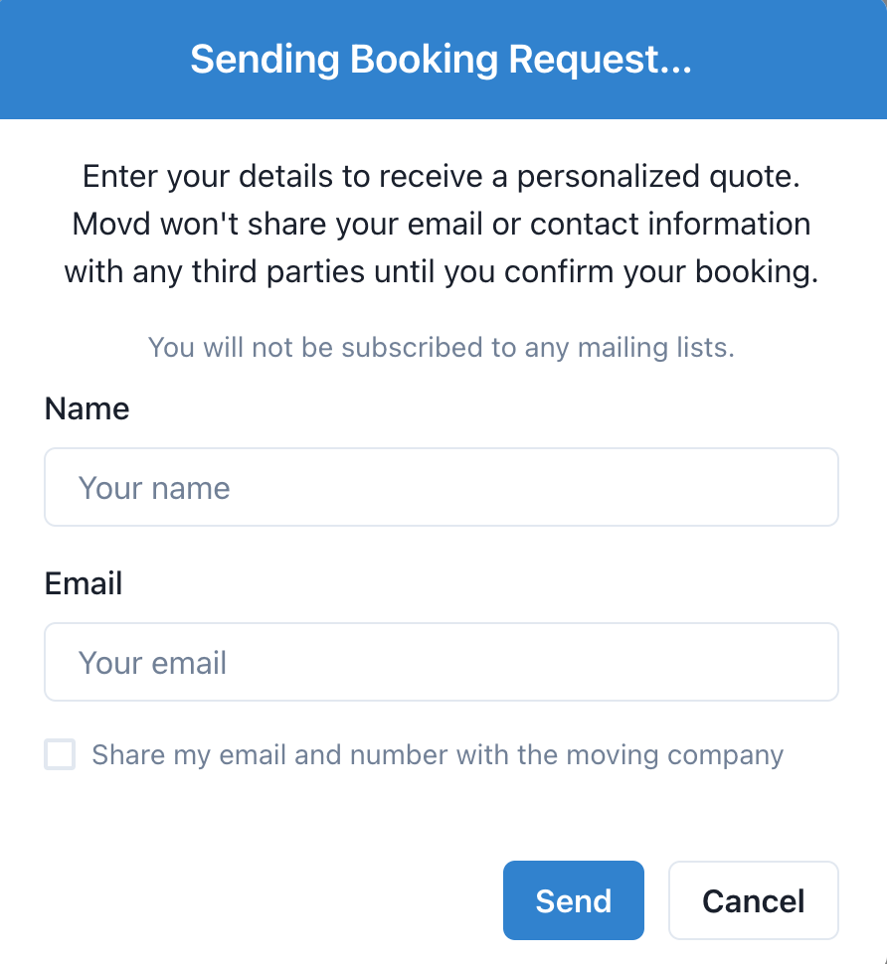
Task: Place cursor in the email address box
Action: (x=442, y=662)
